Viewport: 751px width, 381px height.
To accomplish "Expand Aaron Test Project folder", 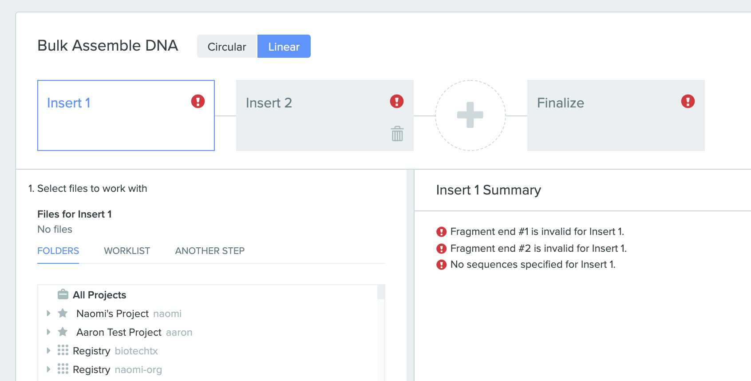I will [x=48, y=332].
